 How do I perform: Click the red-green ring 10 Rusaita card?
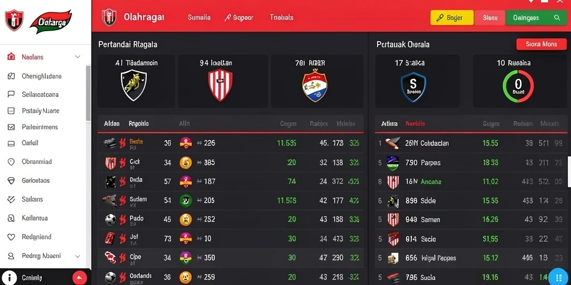click(x=520, y=81)
